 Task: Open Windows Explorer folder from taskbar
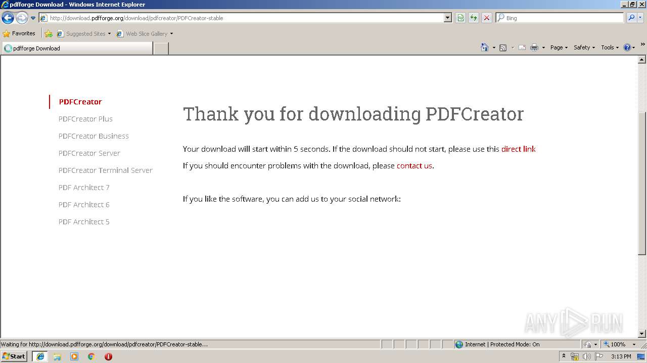pyautogui.click(x=57, y=356)
